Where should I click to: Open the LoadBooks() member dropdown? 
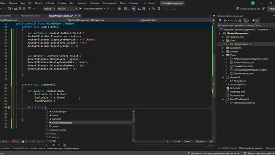click(x=176, y=20)
